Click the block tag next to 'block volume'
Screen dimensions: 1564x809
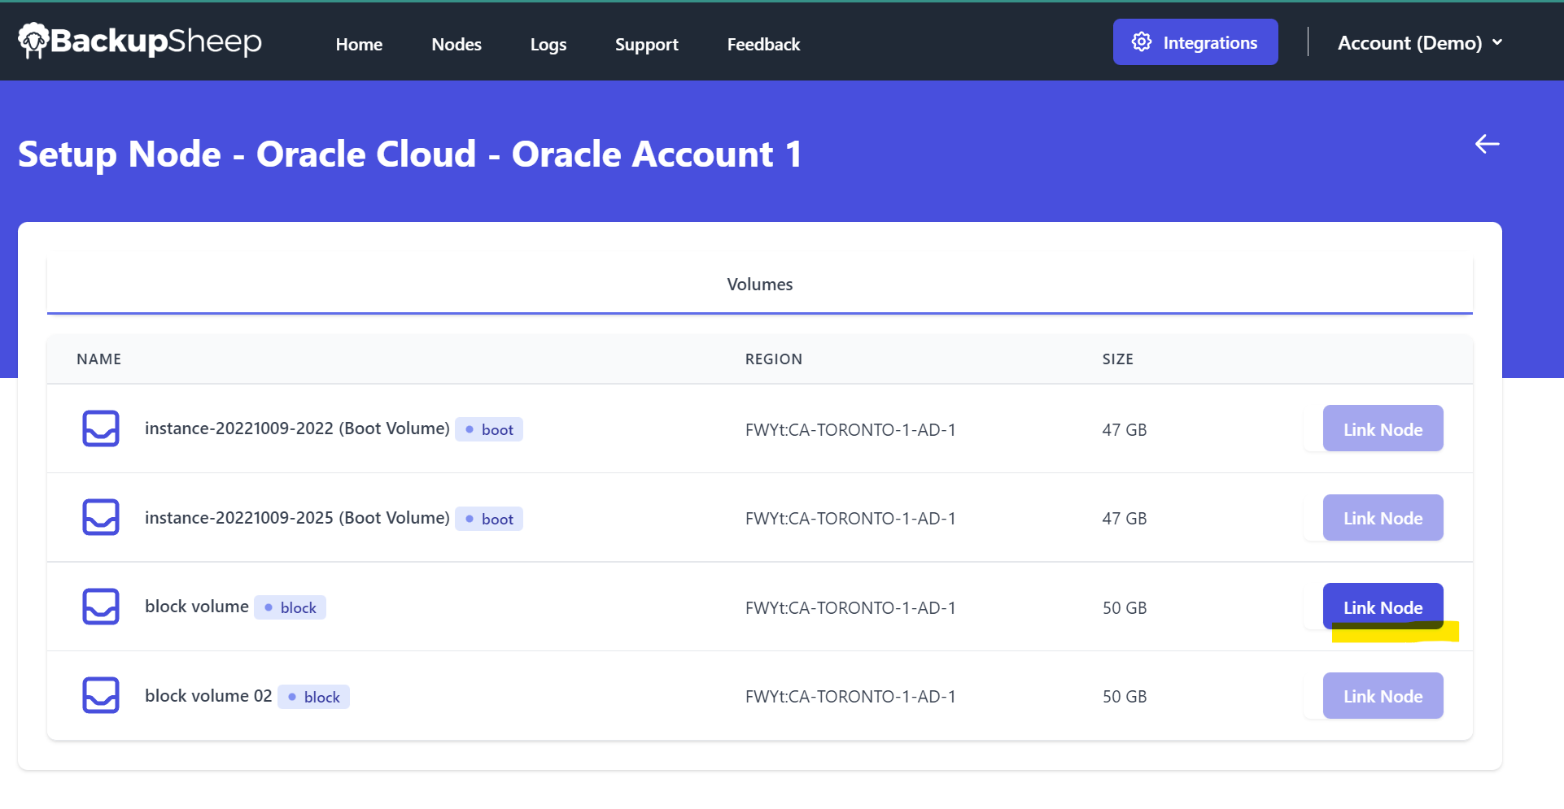click(x=290, y=607)
